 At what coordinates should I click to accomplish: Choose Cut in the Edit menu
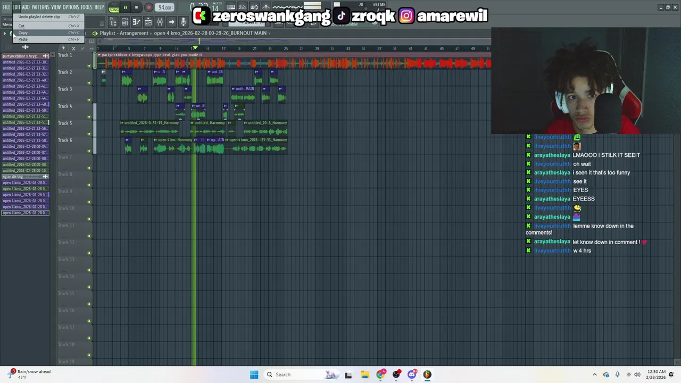point(48,26)
